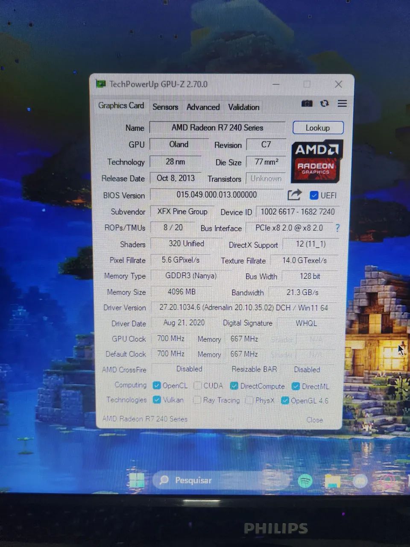Click the Bus Width value 128 bit
410x547 pixels.
coord(310,276)
